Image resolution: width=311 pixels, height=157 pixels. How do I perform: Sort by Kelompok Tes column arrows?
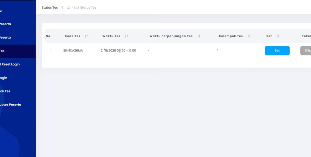(249, 36)
